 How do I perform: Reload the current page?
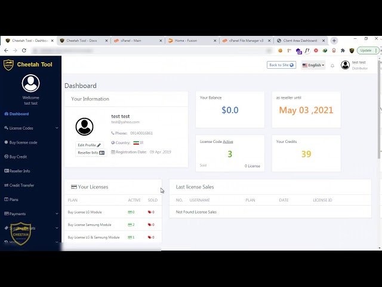[24, 50]
